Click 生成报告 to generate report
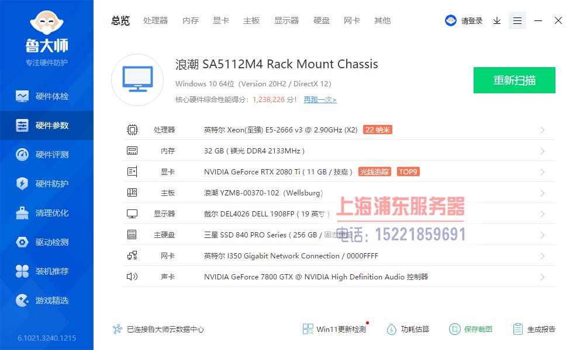The height and width of the screenshot is (350, 573). 534,329
